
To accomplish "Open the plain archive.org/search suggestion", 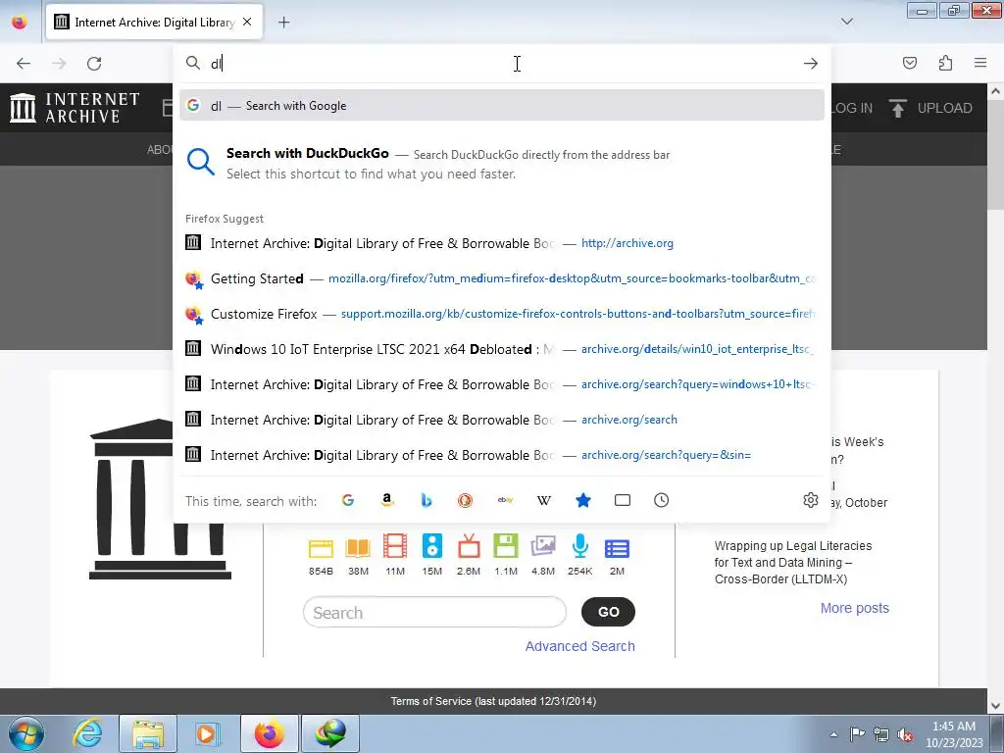I will [502, 420].
